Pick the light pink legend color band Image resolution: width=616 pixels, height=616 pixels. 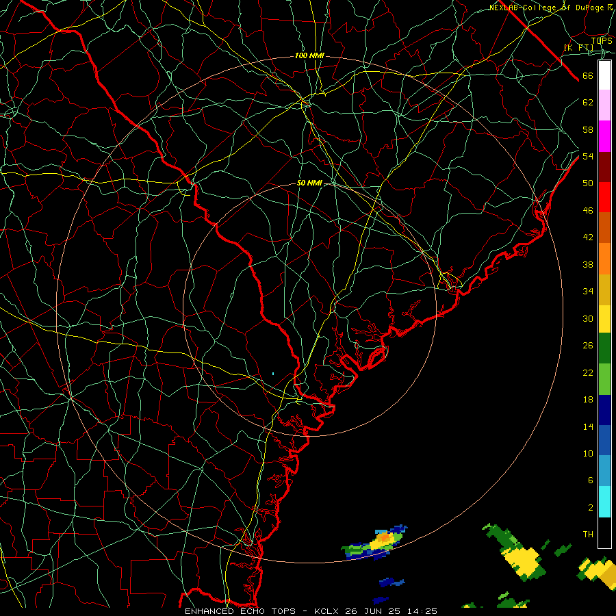coord(604,105)
